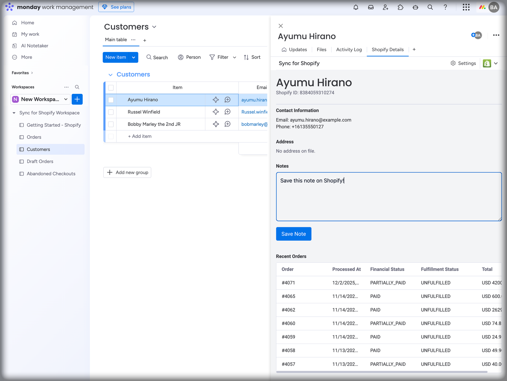
Task: Open the Updates tab
Action: (x=294, y=50)
